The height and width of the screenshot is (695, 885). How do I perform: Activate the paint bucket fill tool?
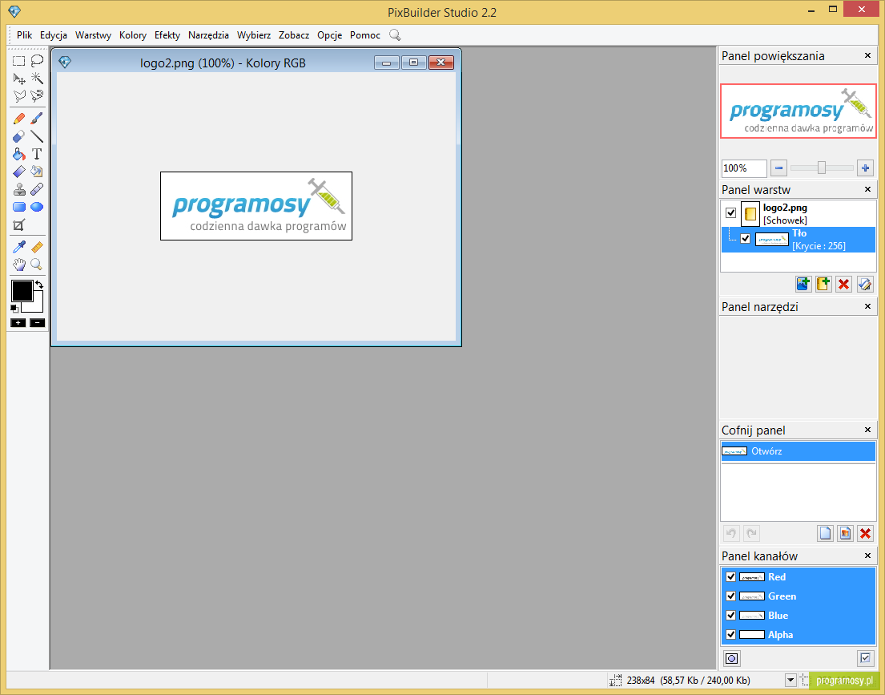point(19,154)
